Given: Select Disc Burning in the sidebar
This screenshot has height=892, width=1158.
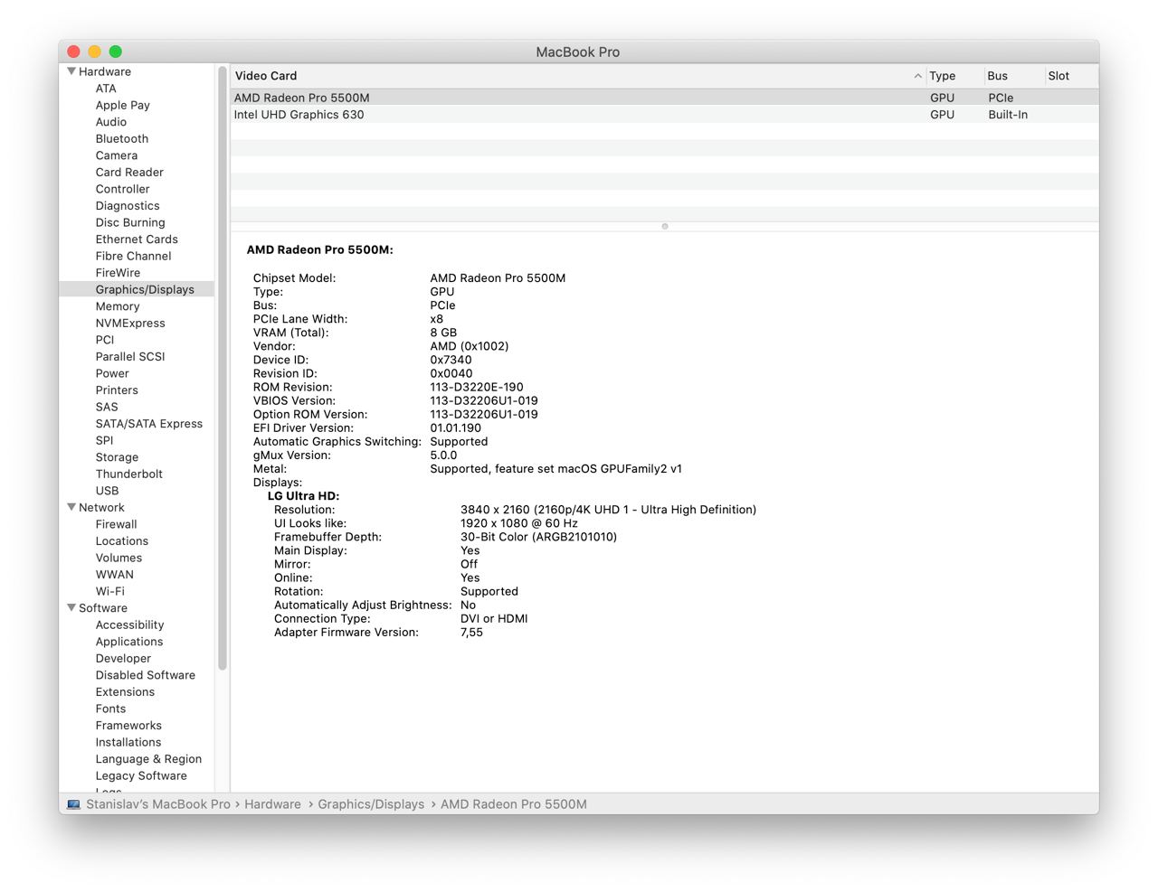Looking at the screenshot, I should point(130,222).
